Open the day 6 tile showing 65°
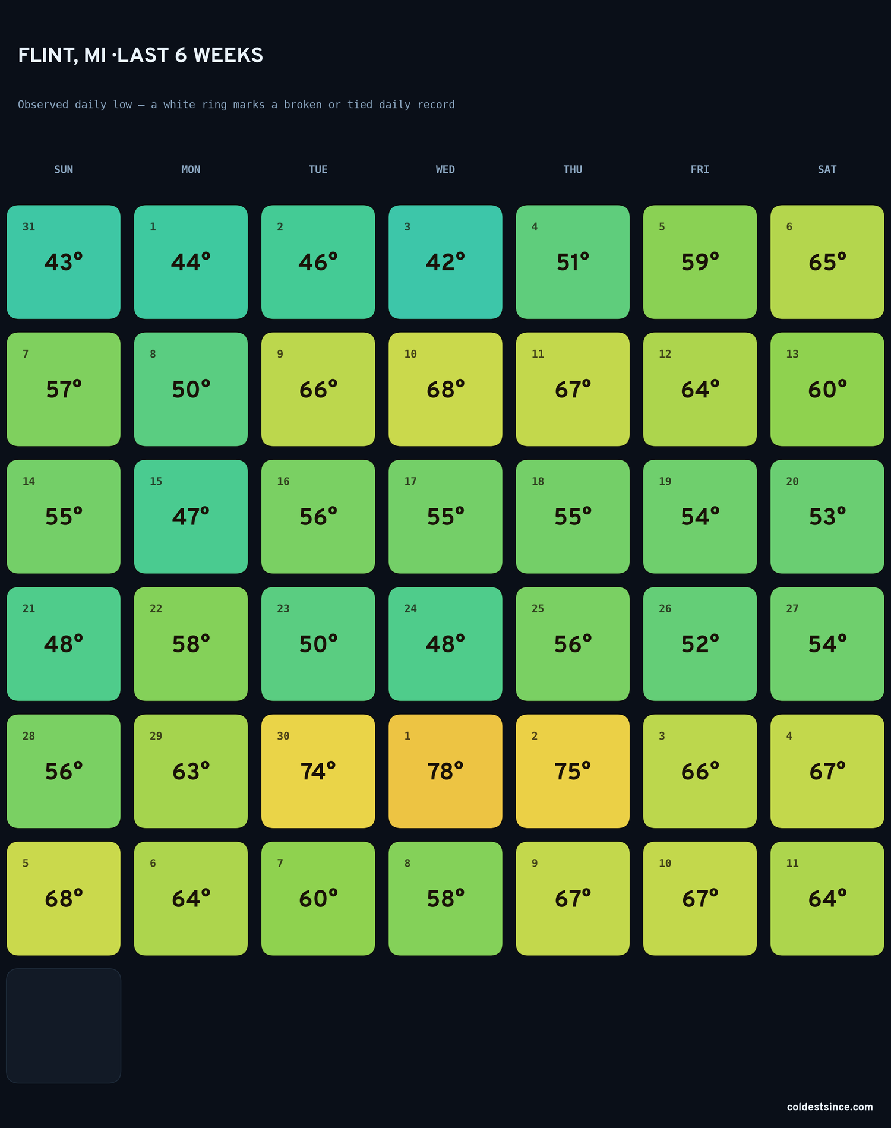 pos(827,262)
